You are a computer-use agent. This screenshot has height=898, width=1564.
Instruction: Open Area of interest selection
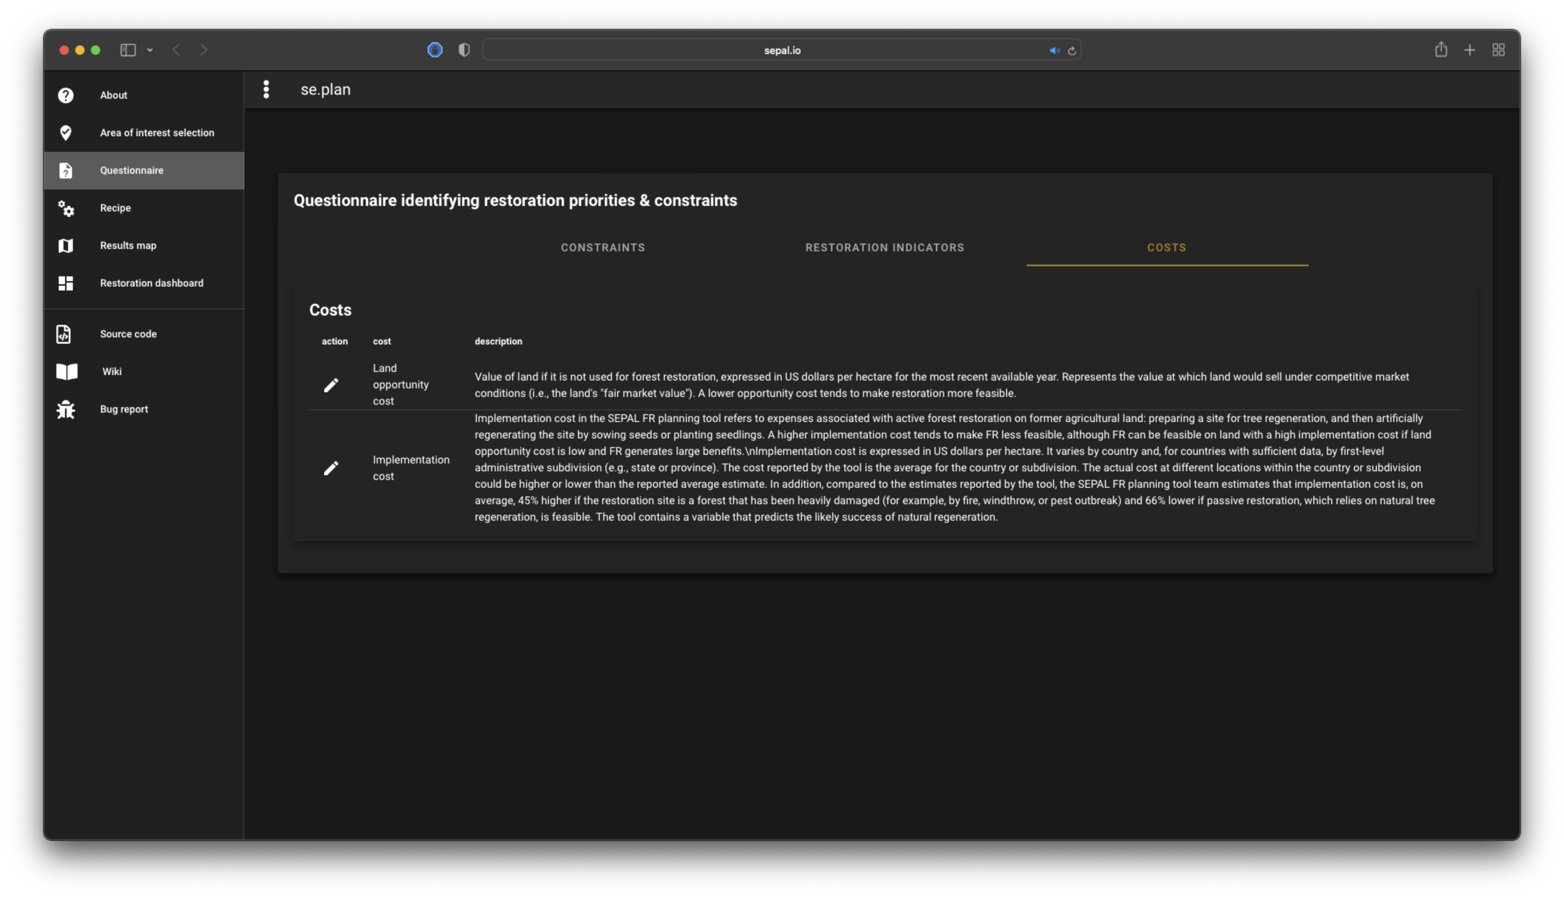(157, 133)
